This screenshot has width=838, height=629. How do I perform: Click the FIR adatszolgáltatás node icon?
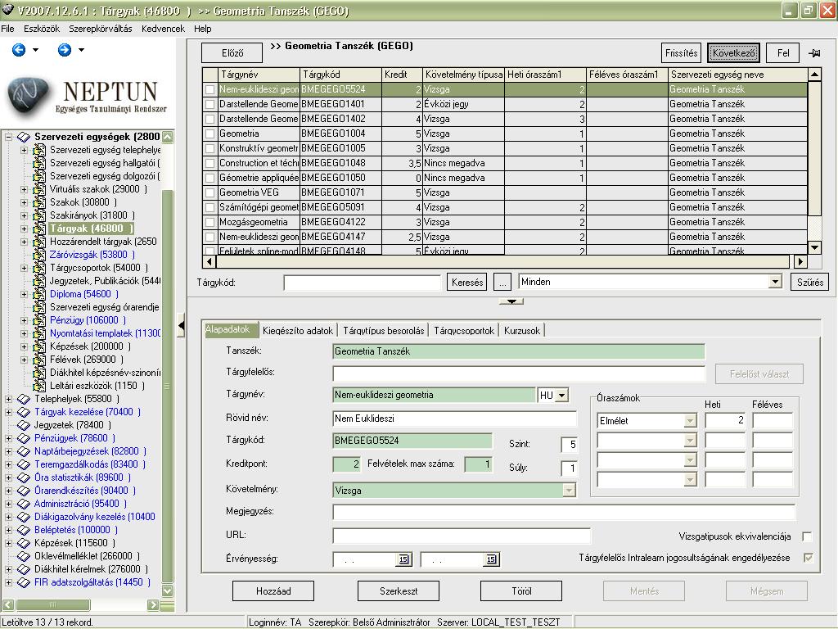click(24, 582)
